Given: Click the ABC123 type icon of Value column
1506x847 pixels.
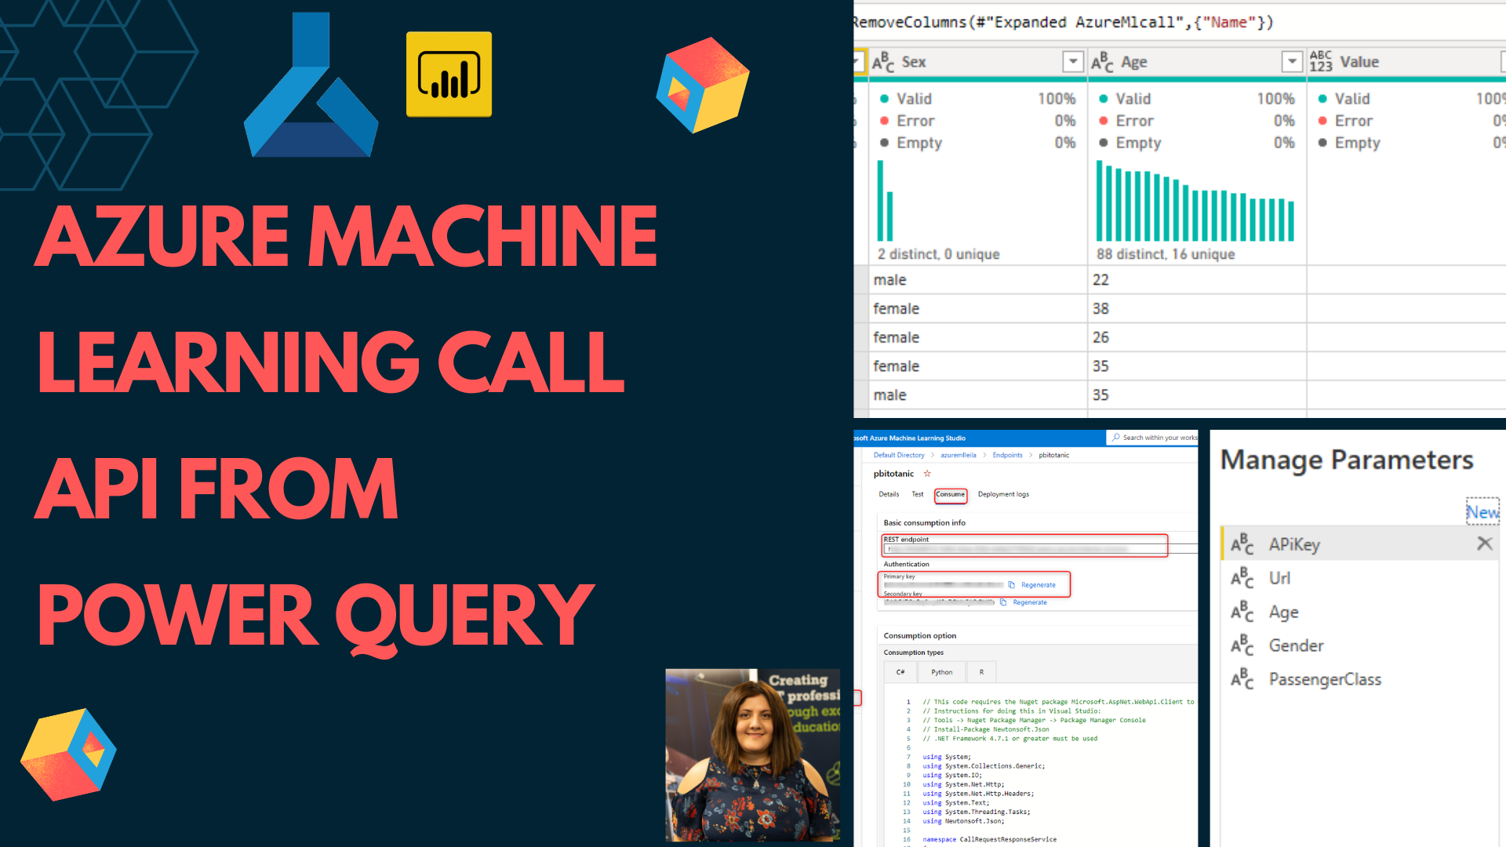Looking at the screenshot, I should point(1321,62).
